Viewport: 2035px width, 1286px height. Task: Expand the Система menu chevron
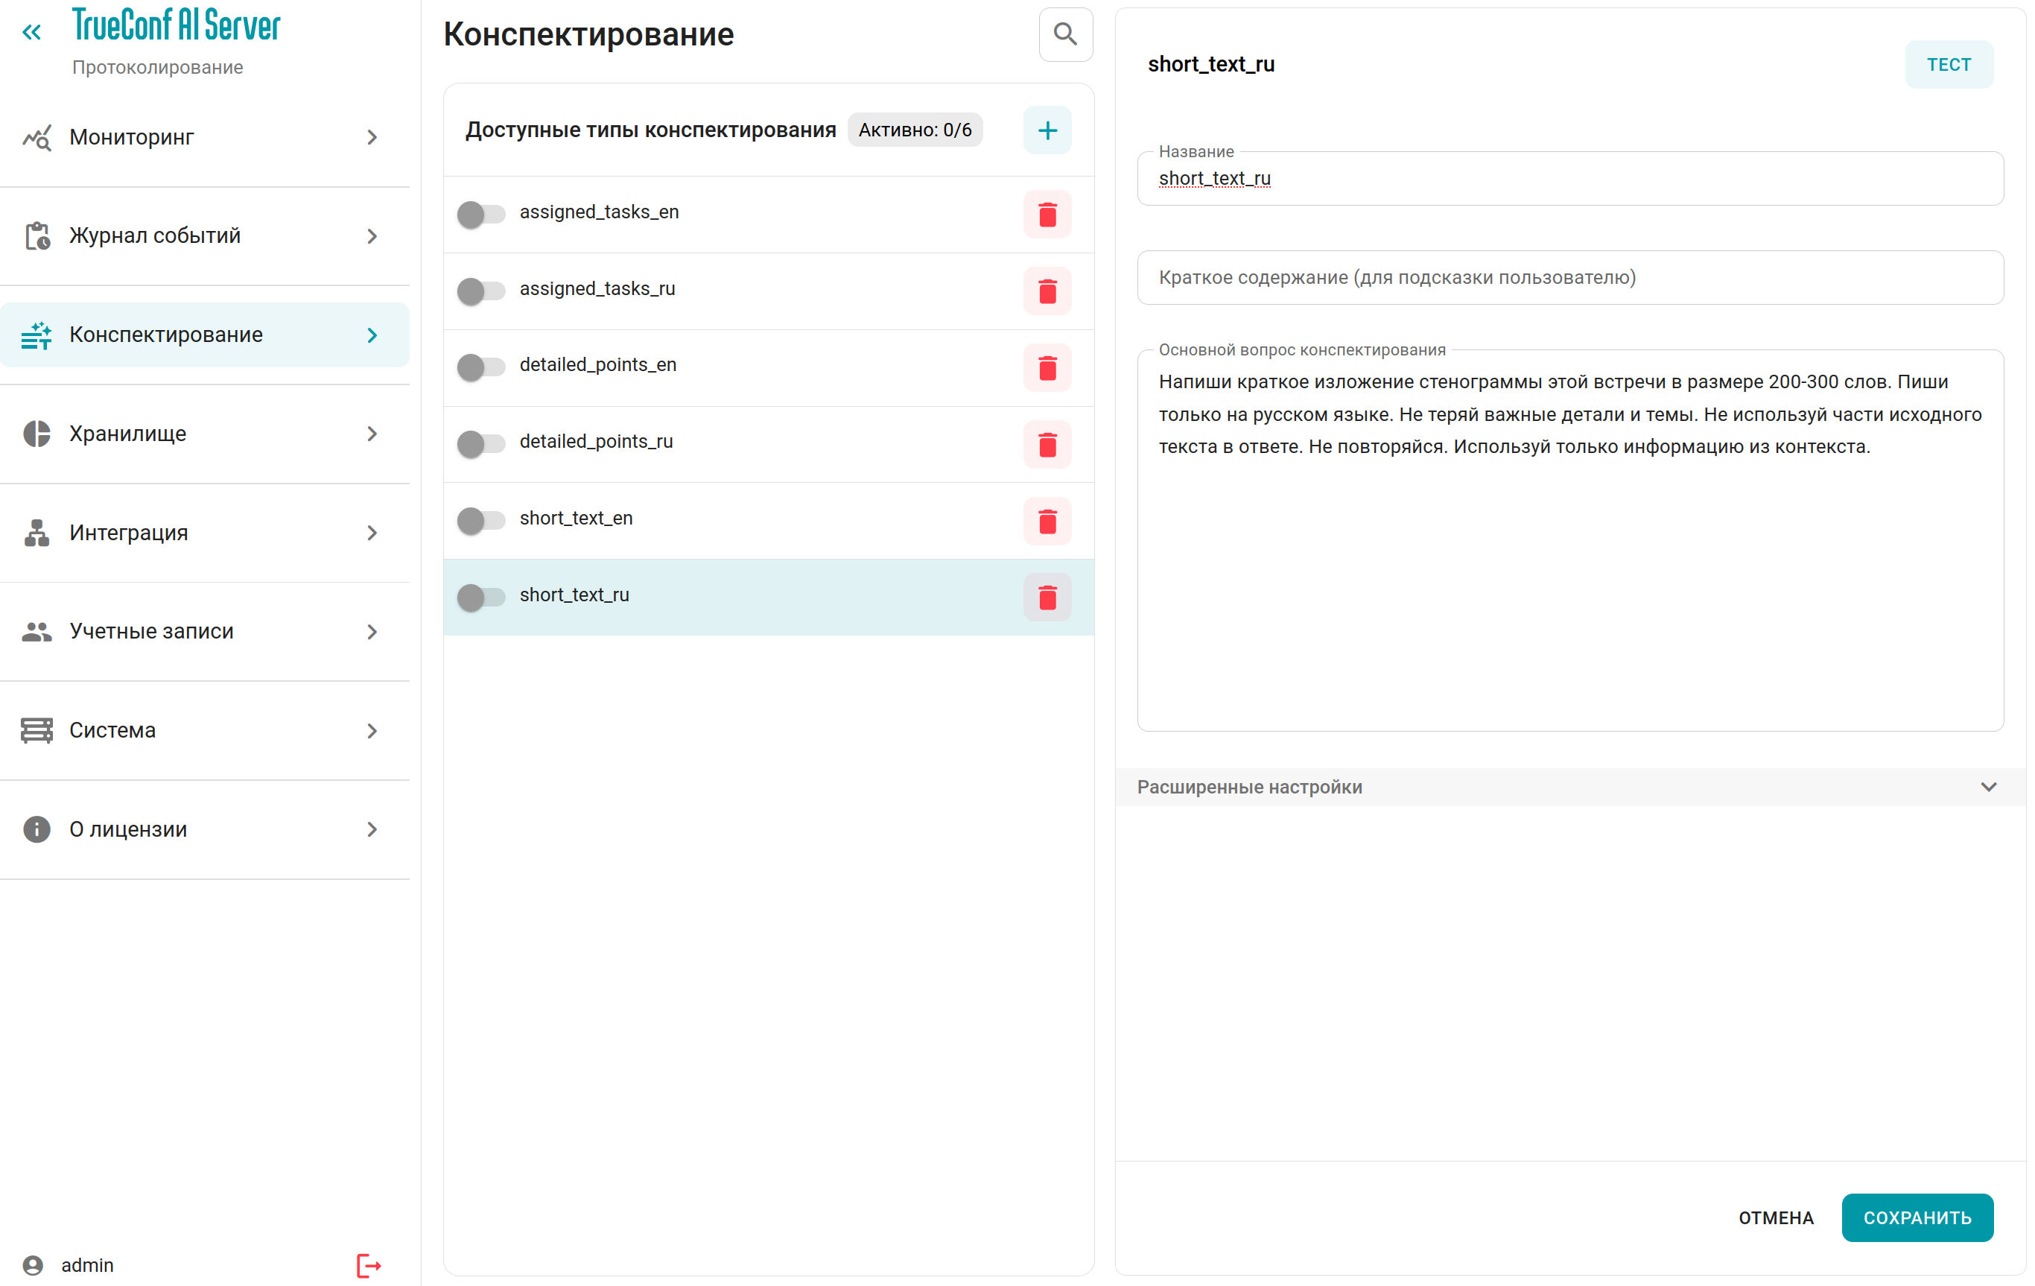pos(372,730)
